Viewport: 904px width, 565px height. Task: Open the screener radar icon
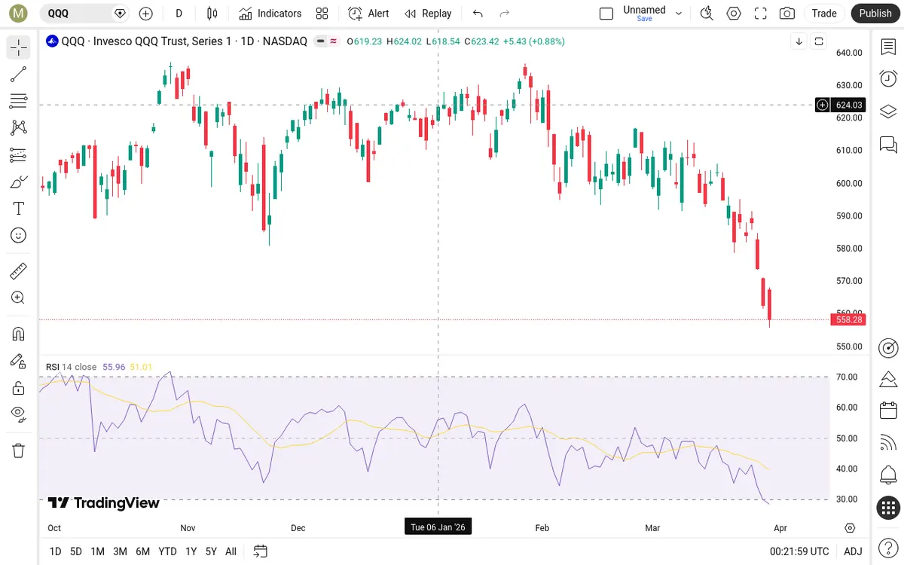[x=888, y=347]
